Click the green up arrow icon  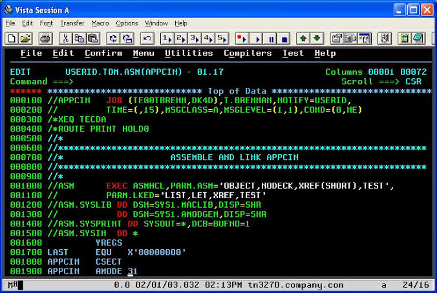pos(303,38)
